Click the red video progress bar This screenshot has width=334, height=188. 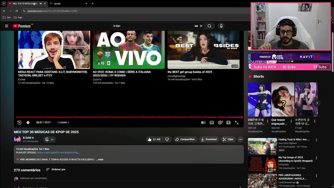[x=129, y=117]
